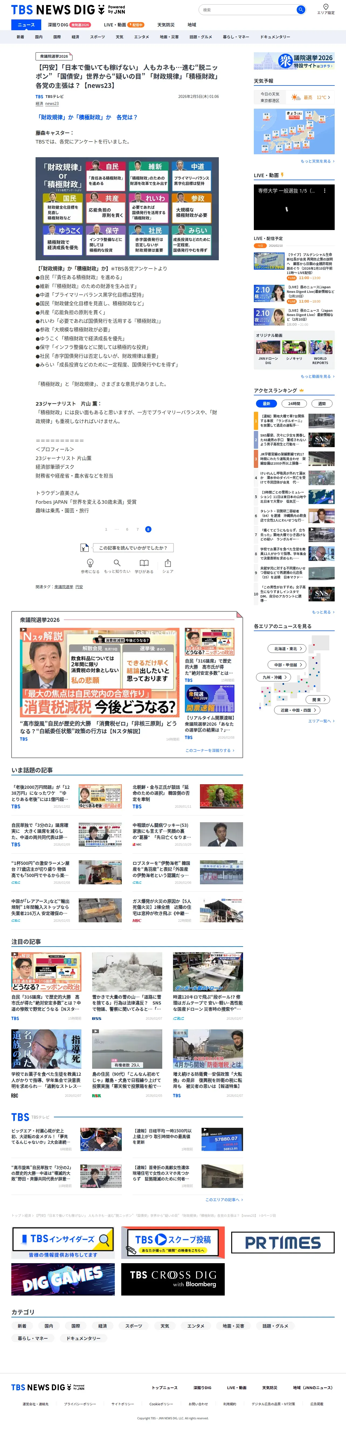Open the TBS CROSS DIG with Bloomberg banner
Viewport: 346px width, 1456px height.
[173, 1279]
